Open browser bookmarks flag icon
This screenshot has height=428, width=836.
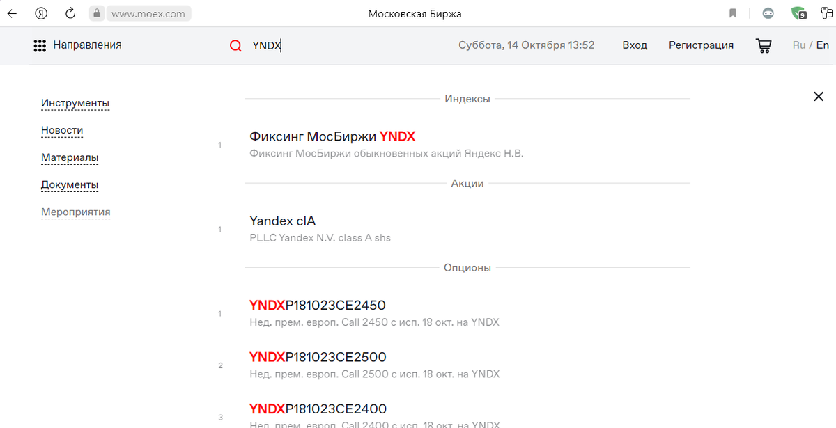[x=732, y=13]
